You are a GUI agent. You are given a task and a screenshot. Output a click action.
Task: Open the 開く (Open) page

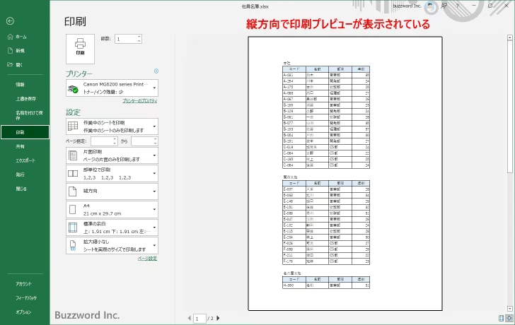tap(15, 64)
